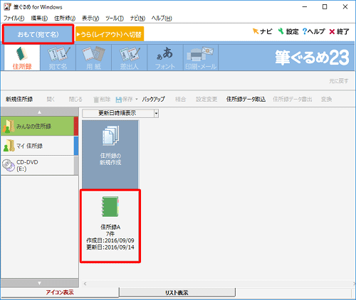Open the 宛て名 addressee toolbar icon

click(58, 58)
